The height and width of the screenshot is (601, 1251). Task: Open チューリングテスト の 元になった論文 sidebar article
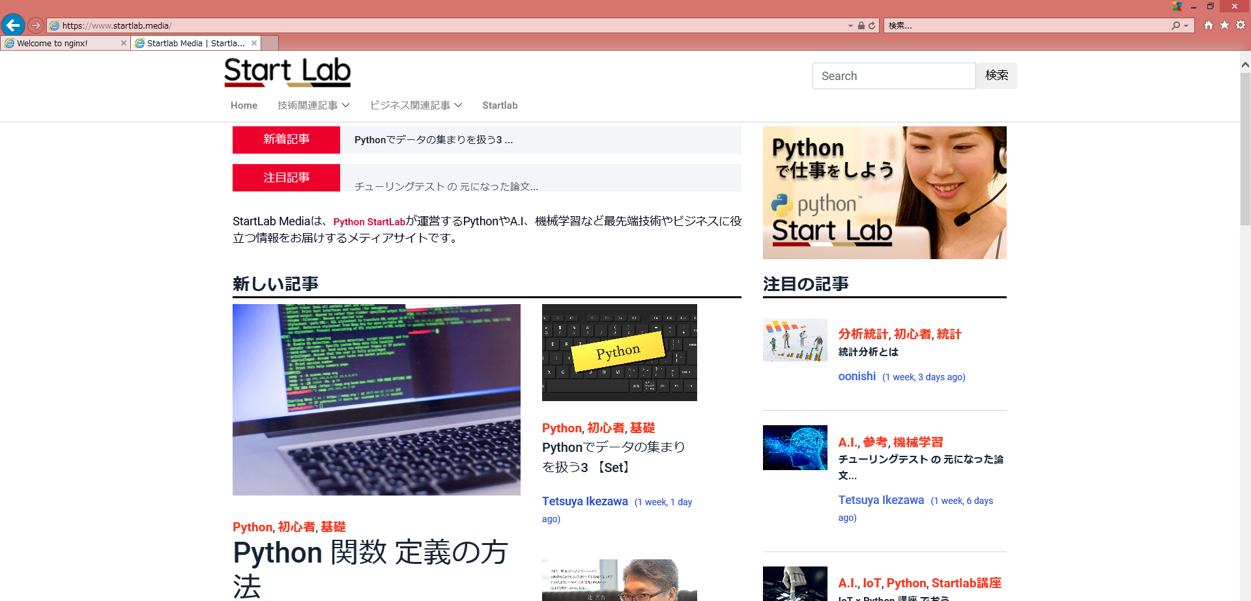pyautogui.click(x=921, y=467)
